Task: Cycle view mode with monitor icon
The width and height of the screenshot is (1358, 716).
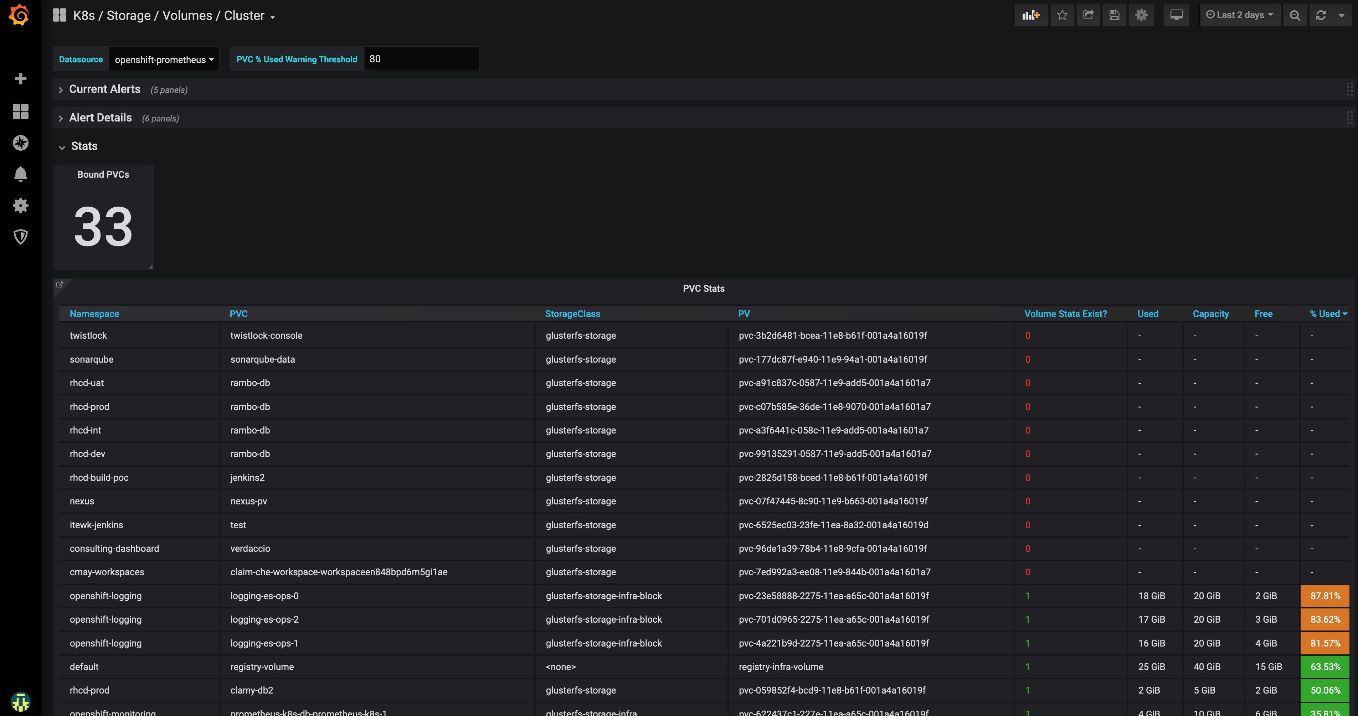Action: [x=1176, y=15]
